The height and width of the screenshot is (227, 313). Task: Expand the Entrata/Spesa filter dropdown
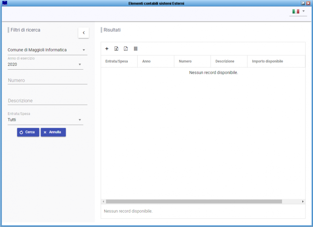click(x=80, y=120)
